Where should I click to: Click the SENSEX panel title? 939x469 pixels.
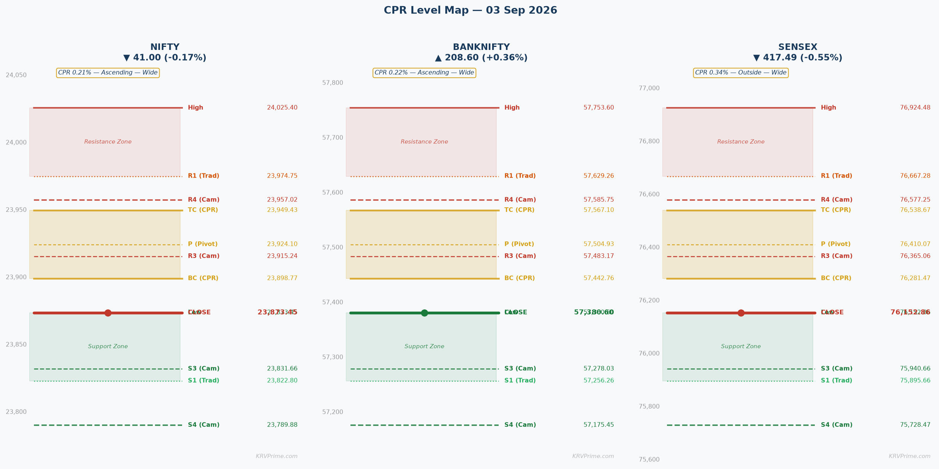(x=798, y=47)
